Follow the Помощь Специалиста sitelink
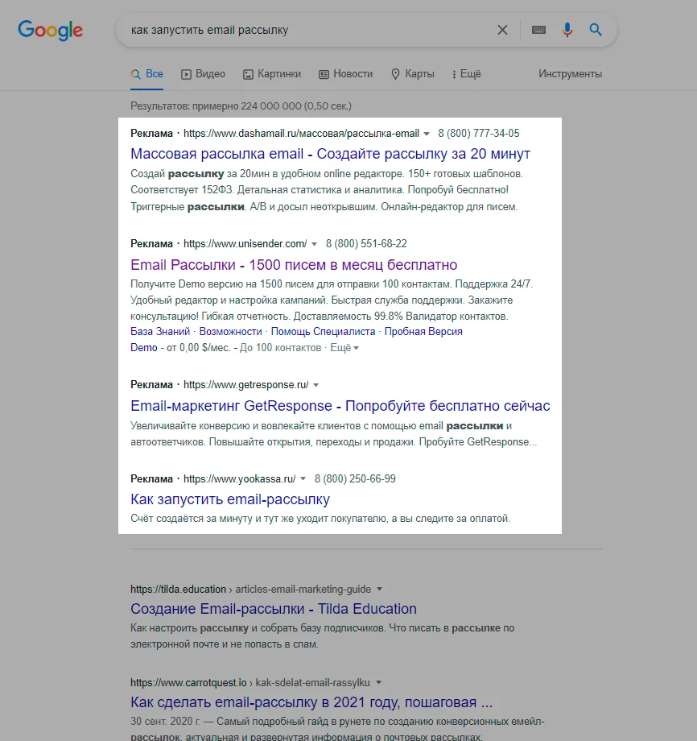 click(x=323, y=331)
